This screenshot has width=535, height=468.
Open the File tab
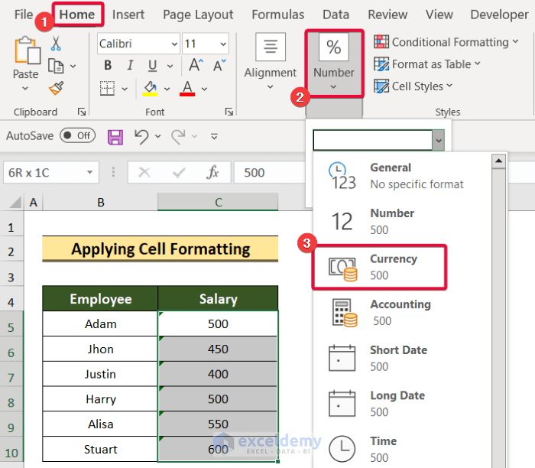[24, 15]
